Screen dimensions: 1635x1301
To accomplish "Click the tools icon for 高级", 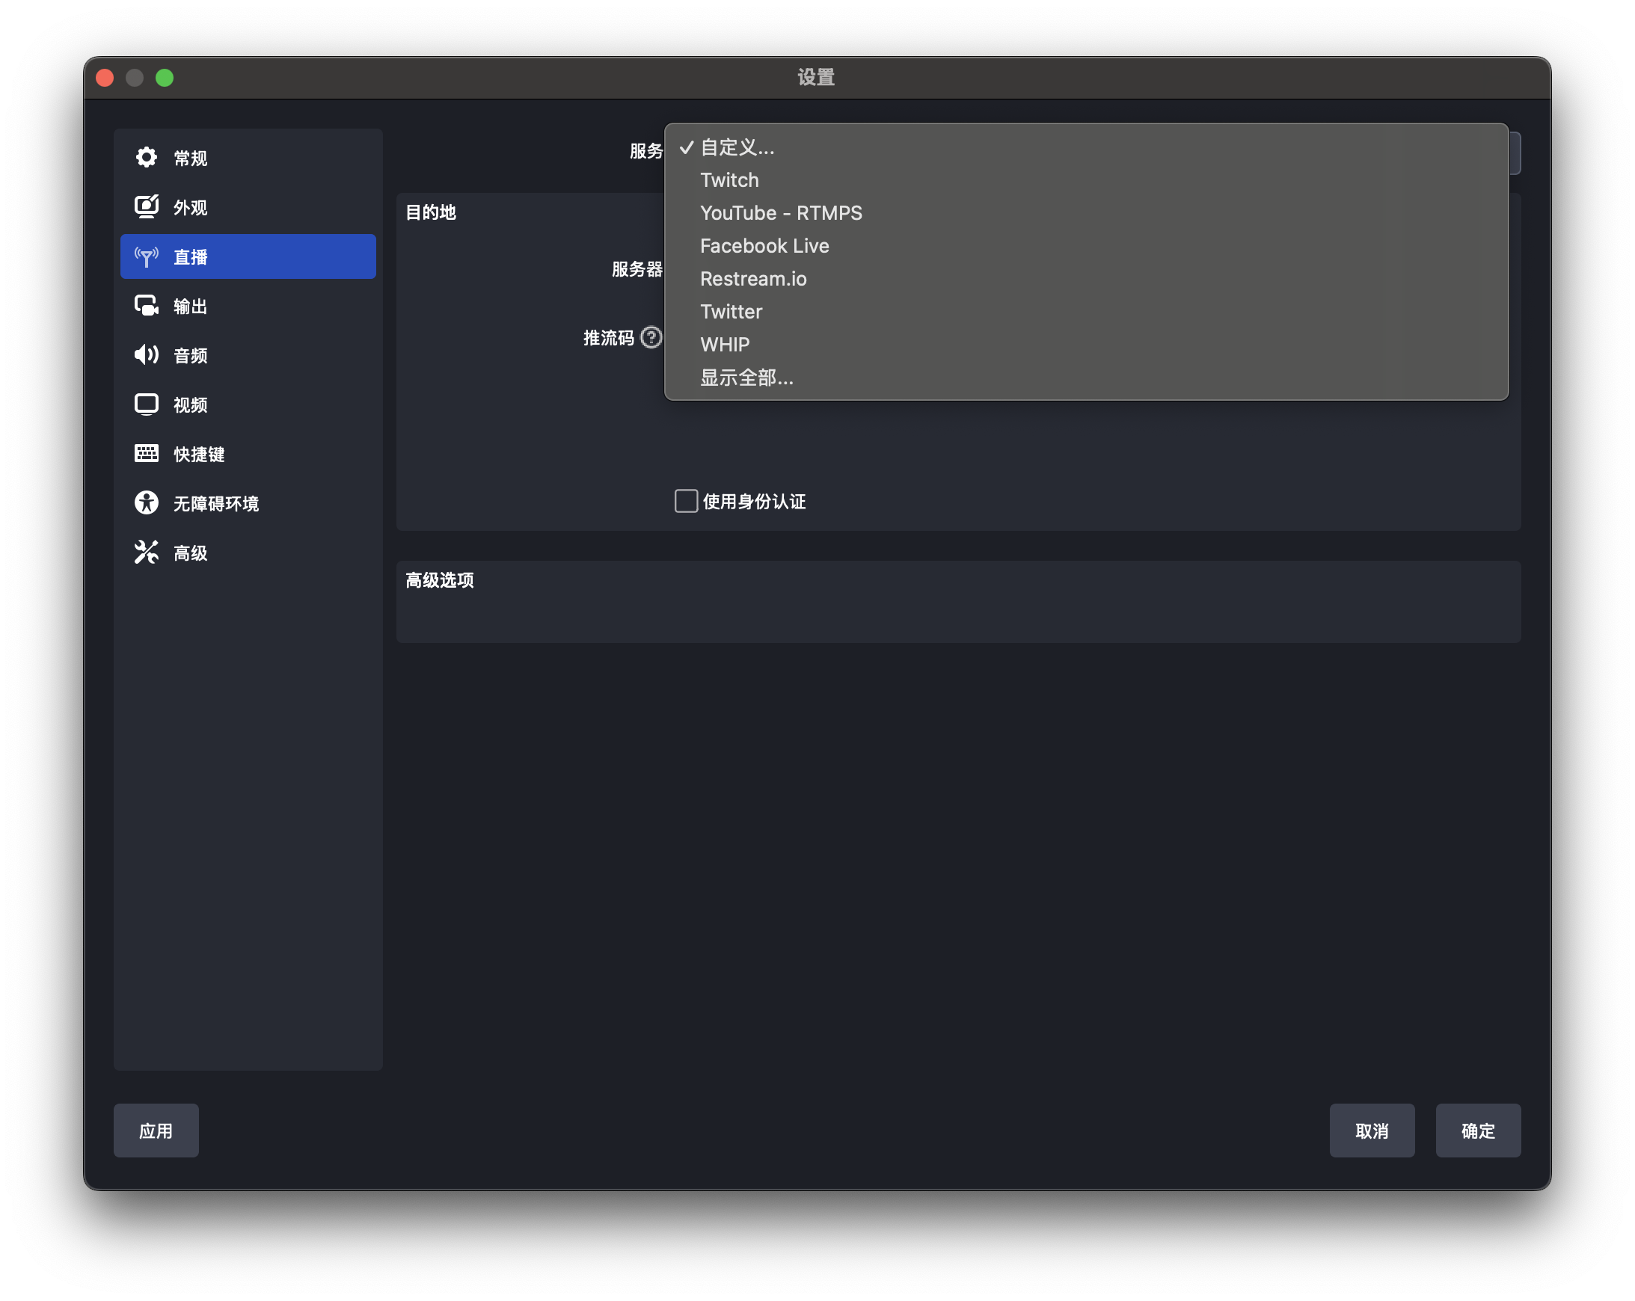I will [147, 552].
